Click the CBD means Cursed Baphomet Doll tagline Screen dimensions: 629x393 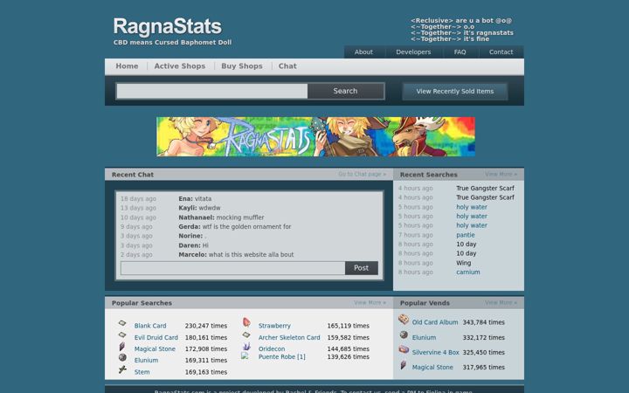[172, 42]
